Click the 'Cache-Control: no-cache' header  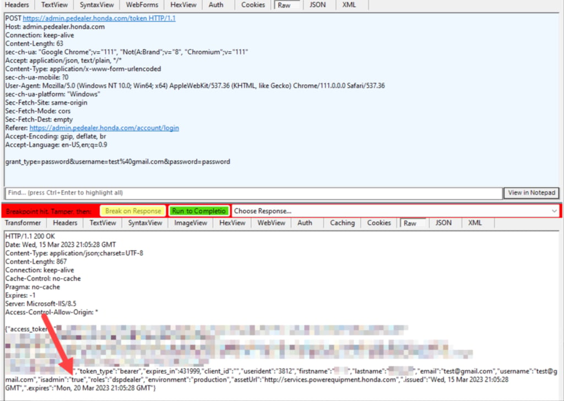coord(43,278)
